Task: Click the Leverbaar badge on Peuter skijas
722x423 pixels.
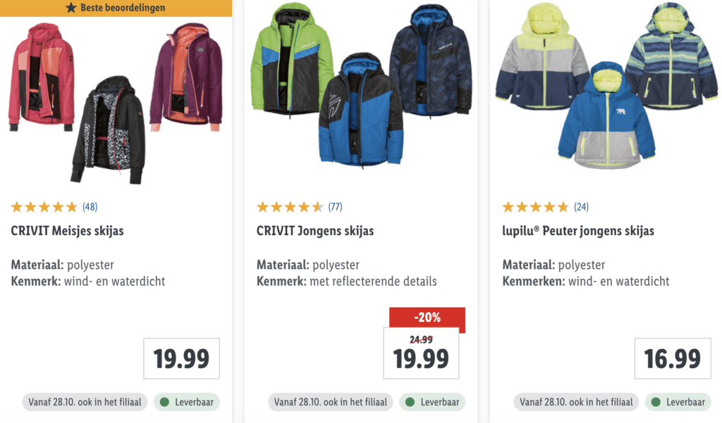Action: pos(678,403)
